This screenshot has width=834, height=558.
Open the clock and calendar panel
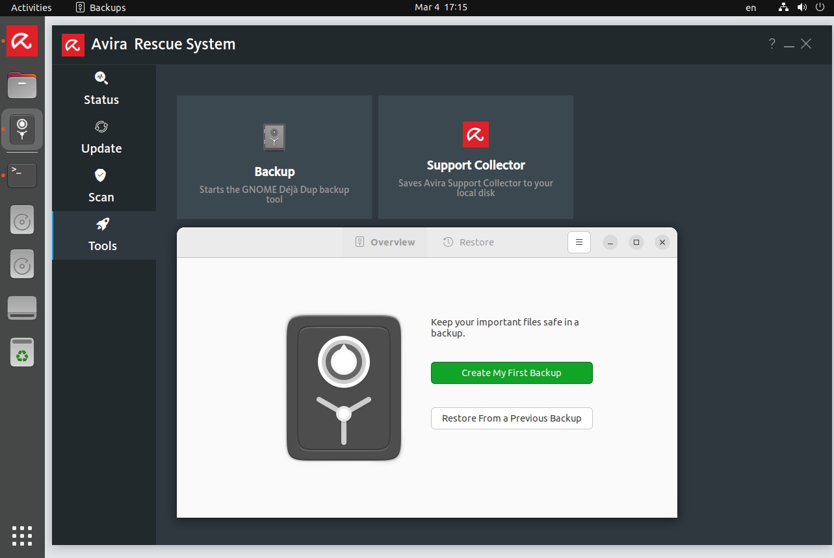click(x=441, y=8)
